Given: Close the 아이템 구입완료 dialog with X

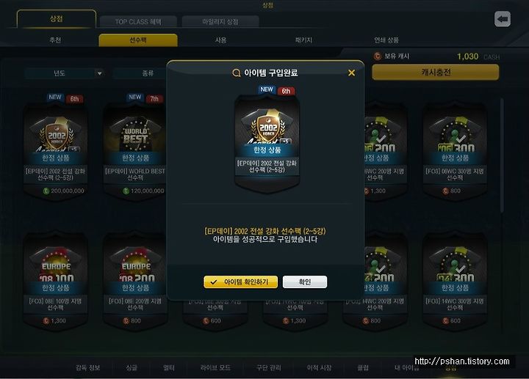Looking at the screenshot, I should [x=351, y=73].
